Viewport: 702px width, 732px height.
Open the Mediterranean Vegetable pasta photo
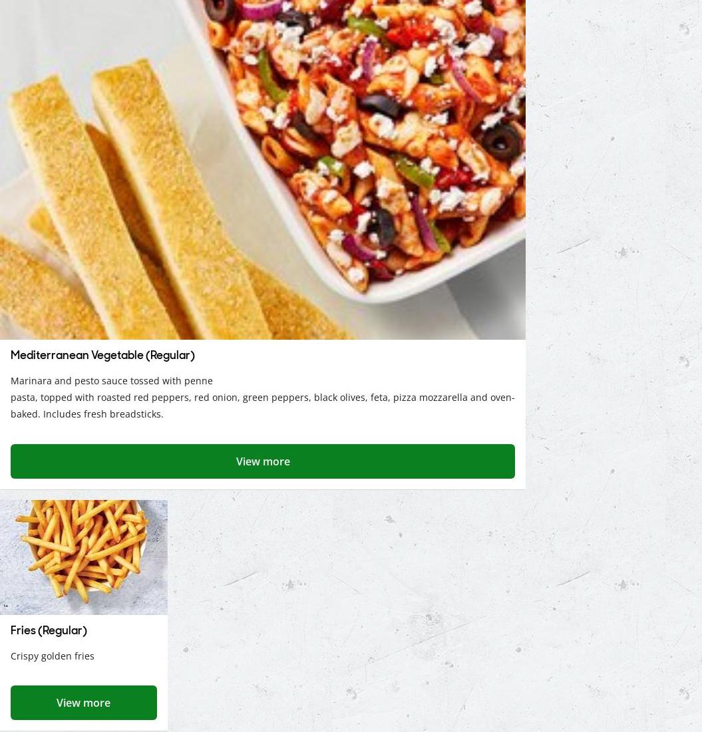[x=263, y=170]
